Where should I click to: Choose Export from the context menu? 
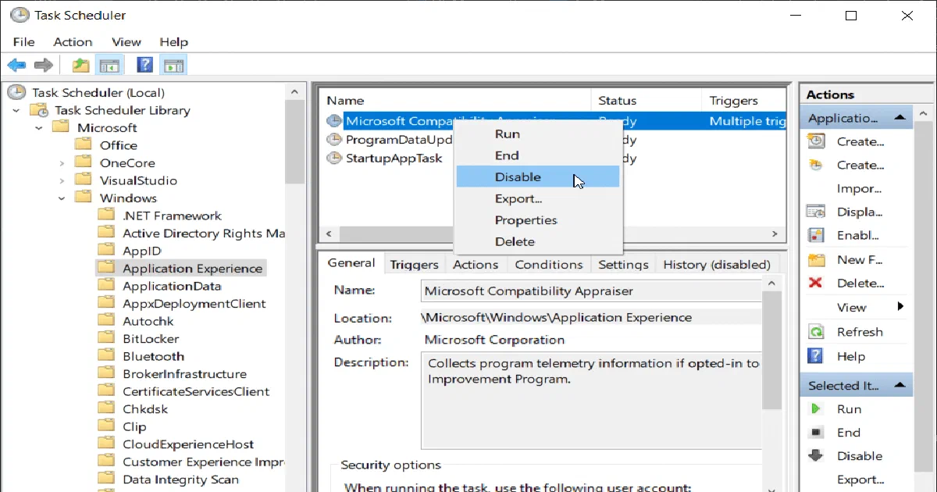tap(538, 198)
